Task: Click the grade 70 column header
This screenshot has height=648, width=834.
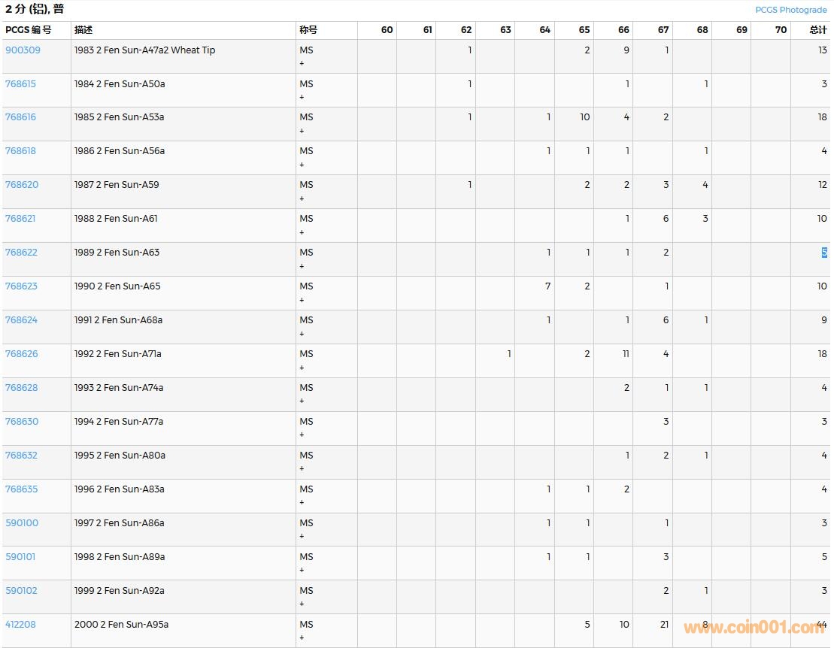Action: pos(781,30)
